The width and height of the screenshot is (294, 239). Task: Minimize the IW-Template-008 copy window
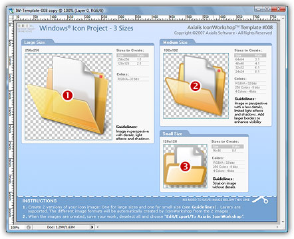[x=259, y=9]
